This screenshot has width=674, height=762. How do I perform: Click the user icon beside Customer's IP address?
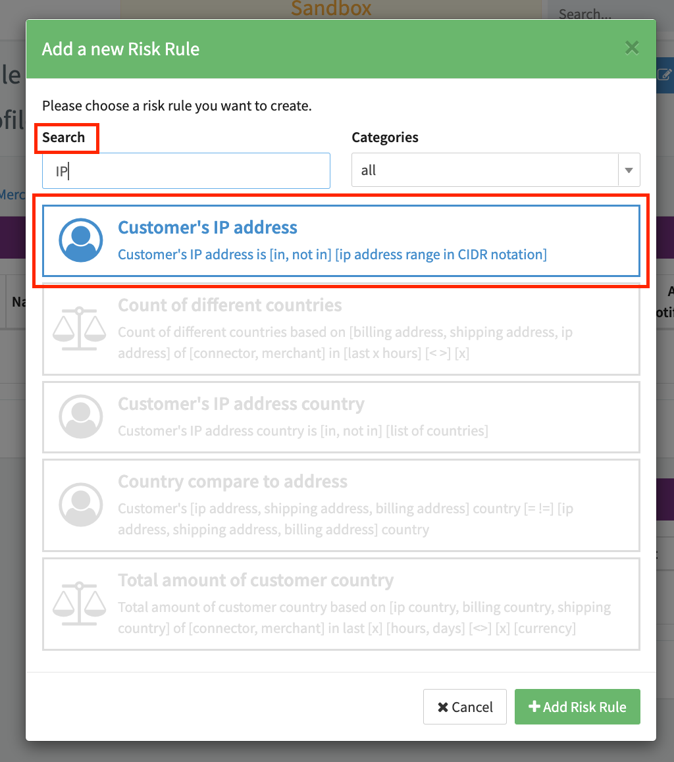point(80,240)
